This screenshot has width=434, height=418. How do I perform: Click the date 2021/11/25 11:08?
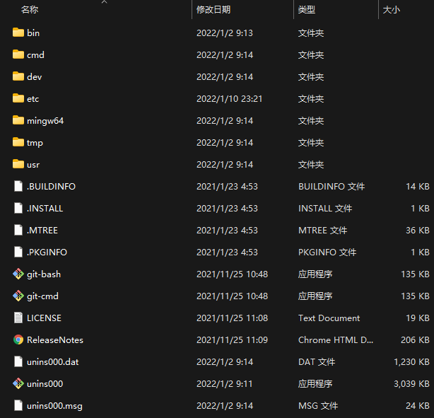[x=232, y=318]
